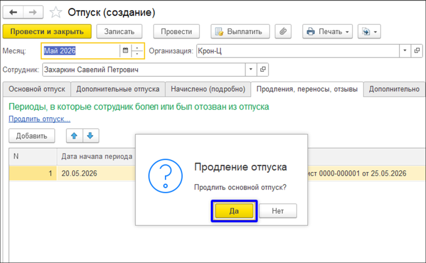426x263 pixels.
Task: Open the Дополнительно tab
Action: [x=394, y=89]
